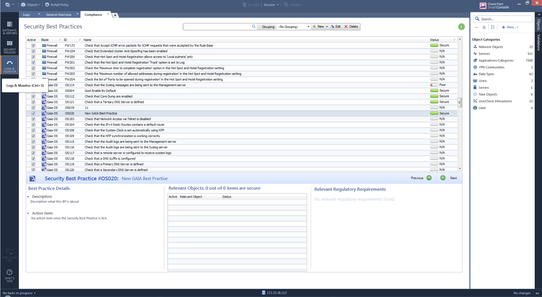Sort by the Status column header
This screenshot has height=297, width=542.
click(x=442, y=40)
